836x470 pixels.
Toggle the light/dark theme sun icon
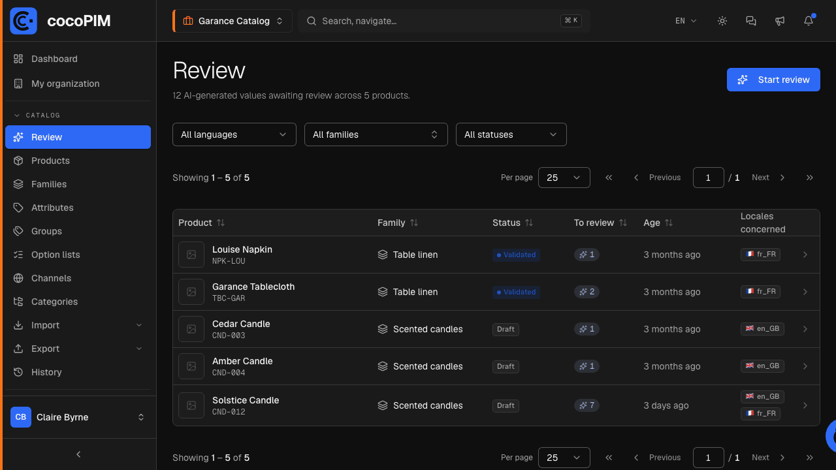point(722,21)
